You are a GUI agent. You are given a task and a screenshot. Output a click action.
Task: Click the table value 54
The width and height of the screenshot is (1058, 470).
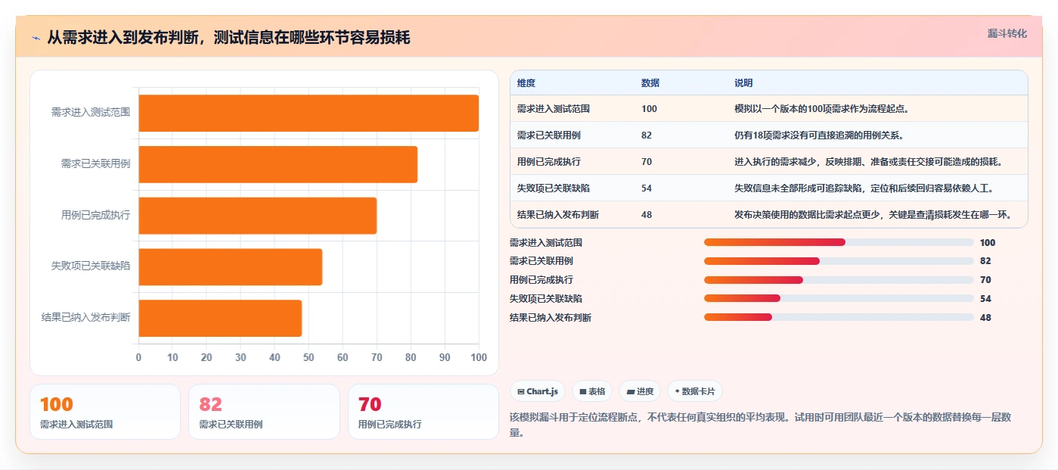(x=647, y=188)
